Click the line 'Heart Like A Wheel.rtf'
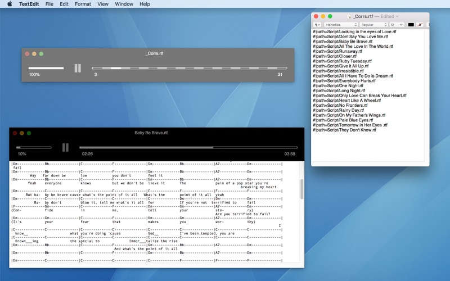Screen dimensions: 450x281 [x=346, y=101]
